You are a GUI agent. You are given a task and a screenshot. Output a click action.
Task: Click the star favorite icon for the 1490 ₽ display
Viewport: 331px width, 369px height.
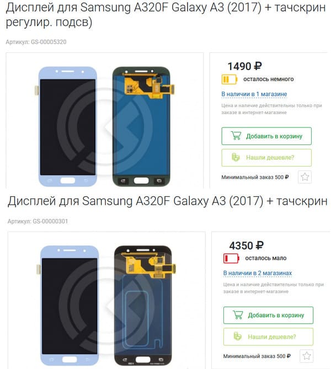[305, 177]
